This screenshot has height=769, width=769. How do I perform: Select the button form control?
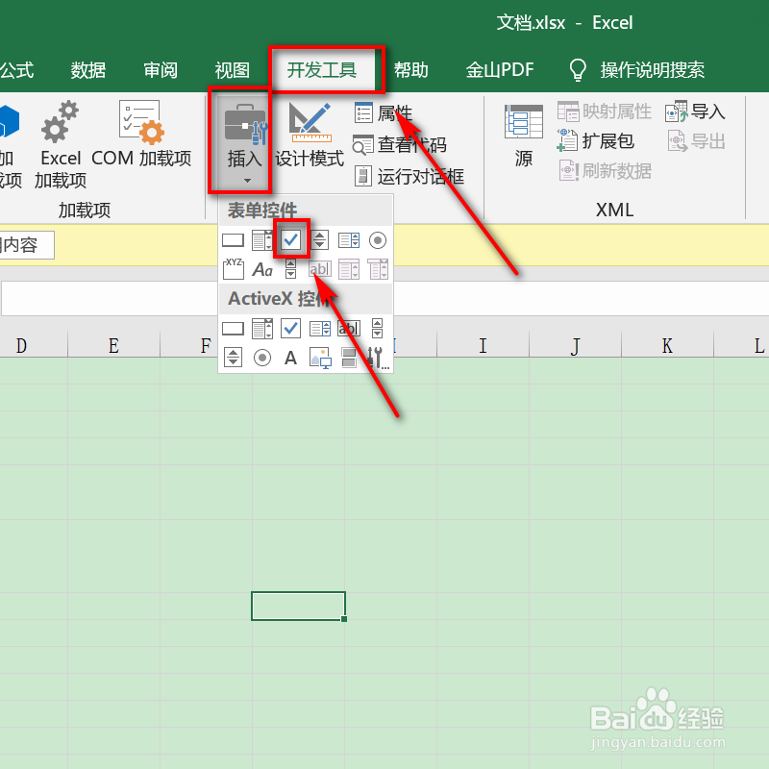tap(233, 240)
